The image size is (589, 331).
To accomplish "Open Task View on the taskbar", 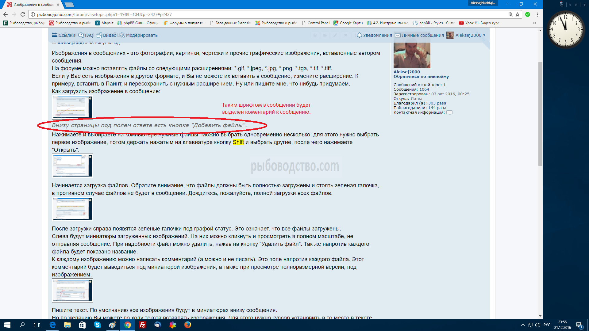I will [37, 325].
